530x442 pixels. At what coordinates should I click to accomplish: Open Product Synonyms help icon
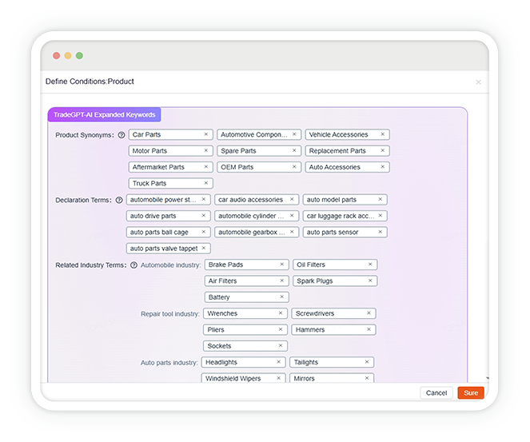(122, 135)
